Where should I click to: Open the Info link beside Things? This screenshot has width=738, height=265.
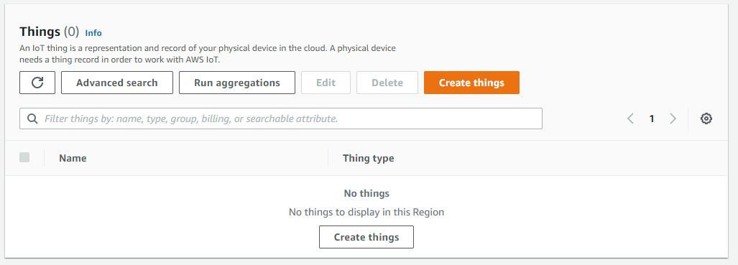tap(93, 33)
